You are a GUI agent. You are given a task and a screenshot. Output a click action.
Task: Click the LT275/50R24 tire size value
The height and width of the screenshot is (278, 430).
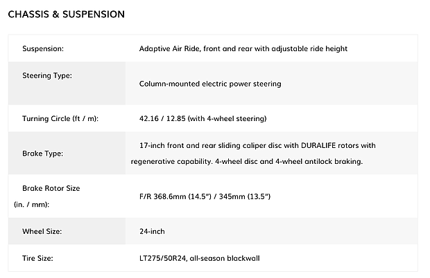point(164,259)
